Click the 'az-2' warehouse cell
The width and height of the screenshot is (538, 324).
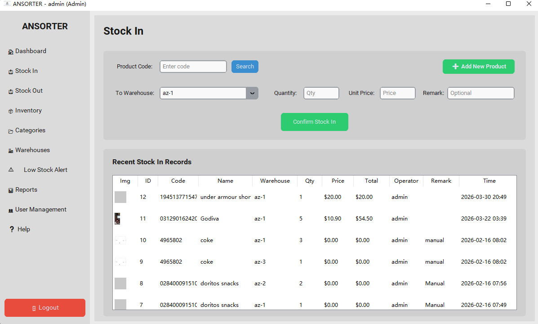[x=260, y=283]
